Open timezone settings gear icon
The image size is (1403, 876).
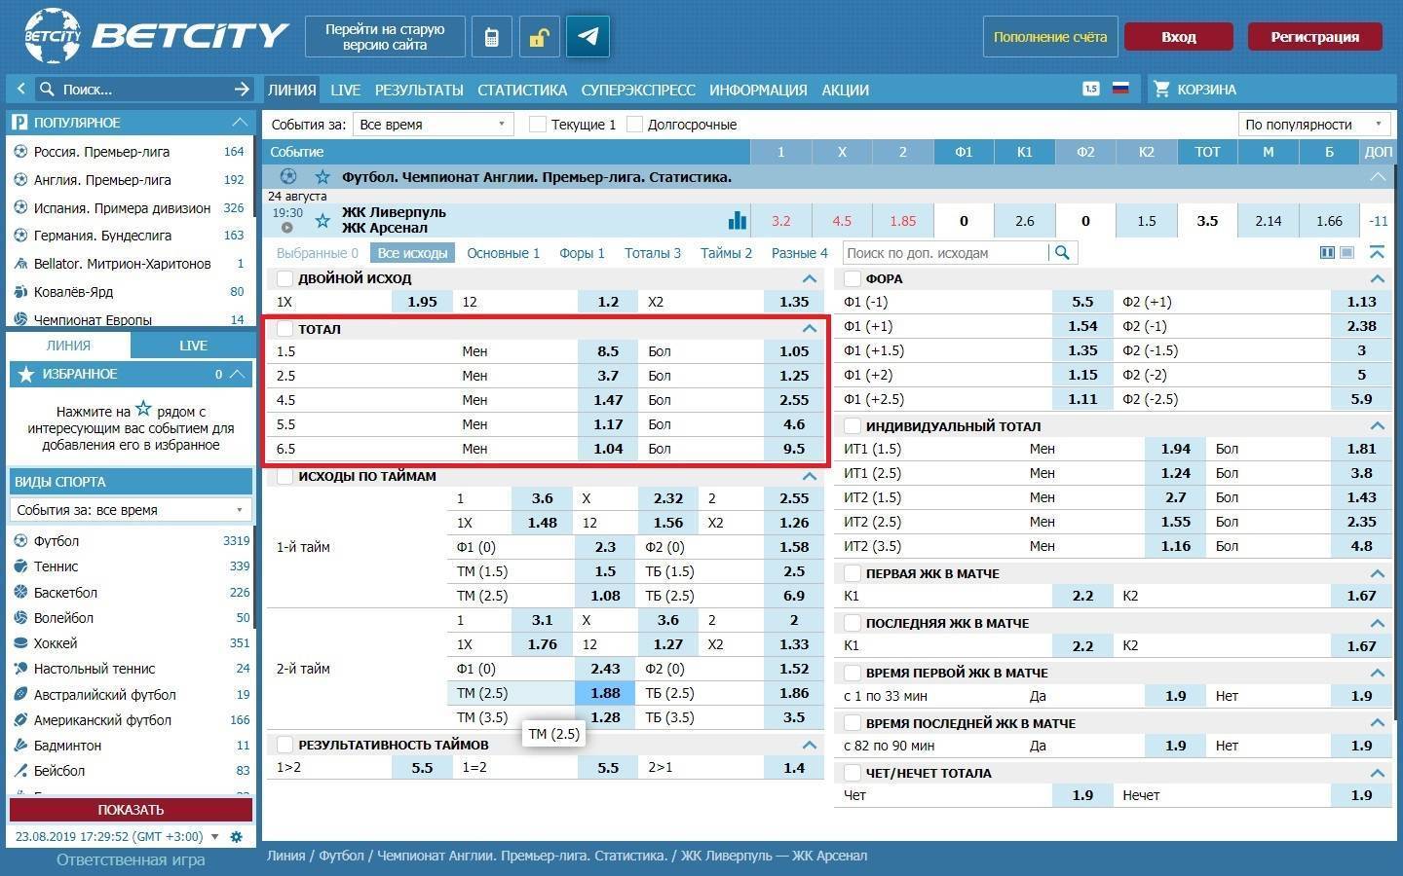[236, 837]
